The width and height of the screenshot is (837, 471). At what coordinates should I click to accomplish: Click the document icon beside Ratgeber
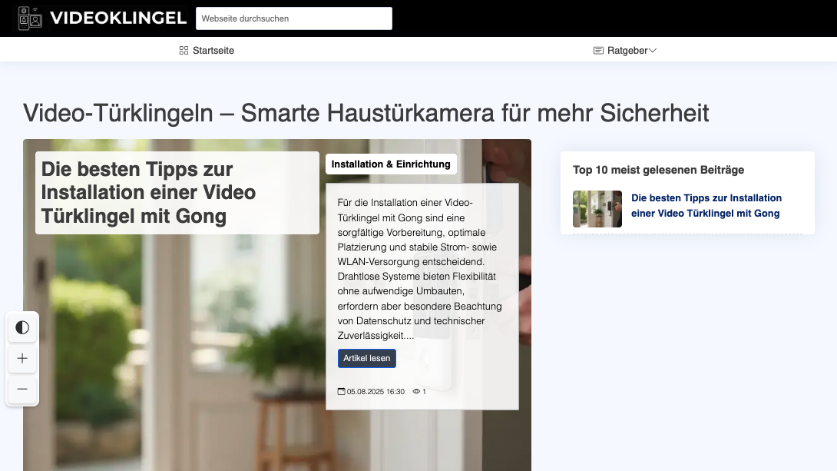(x=597, y=50)
